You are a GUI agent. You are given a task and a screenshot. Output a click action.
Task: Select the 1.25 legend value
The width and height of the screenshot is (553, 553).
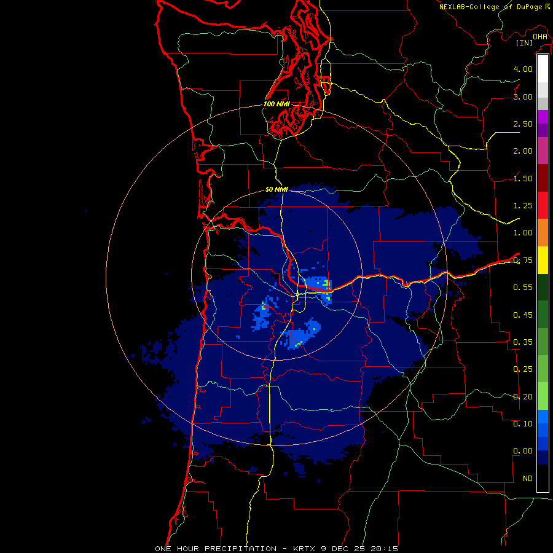[523, 206]
